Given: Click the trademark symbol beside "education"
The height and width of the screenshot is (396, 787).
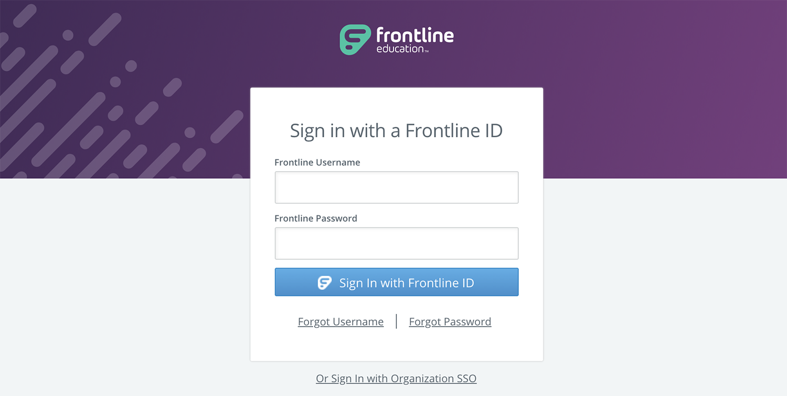Looking at the screenshot, I should 427,51.
